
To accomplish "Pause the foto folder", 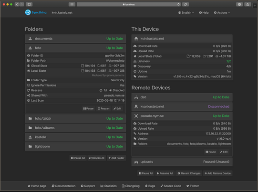I will pyautogui.click(x=88, y=108).
